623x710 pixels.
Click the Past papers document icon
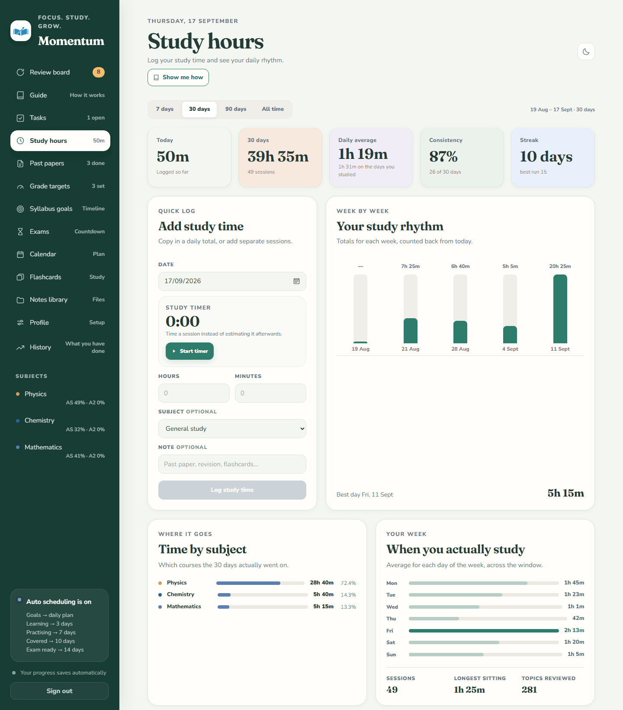click(x=20, y=163)
